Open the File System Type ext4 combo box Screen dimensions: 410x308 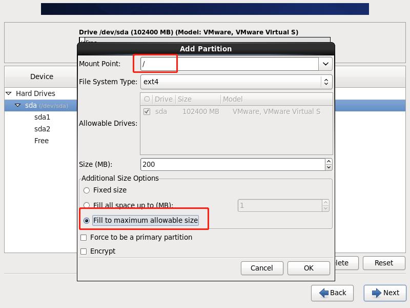pos(236,82)
